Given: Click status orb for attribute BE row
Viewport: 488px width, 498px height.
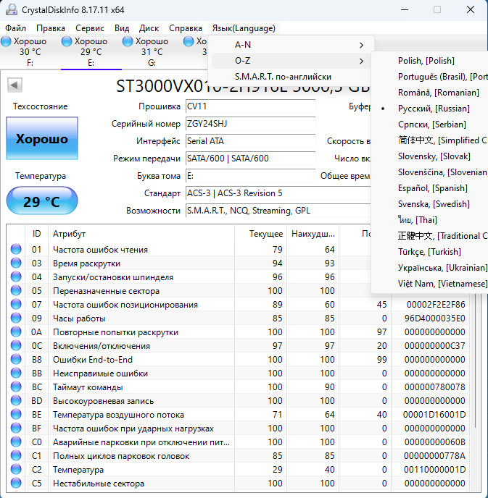Looking at the screenshot, I should pyautogui.click(x=16, y=415).
